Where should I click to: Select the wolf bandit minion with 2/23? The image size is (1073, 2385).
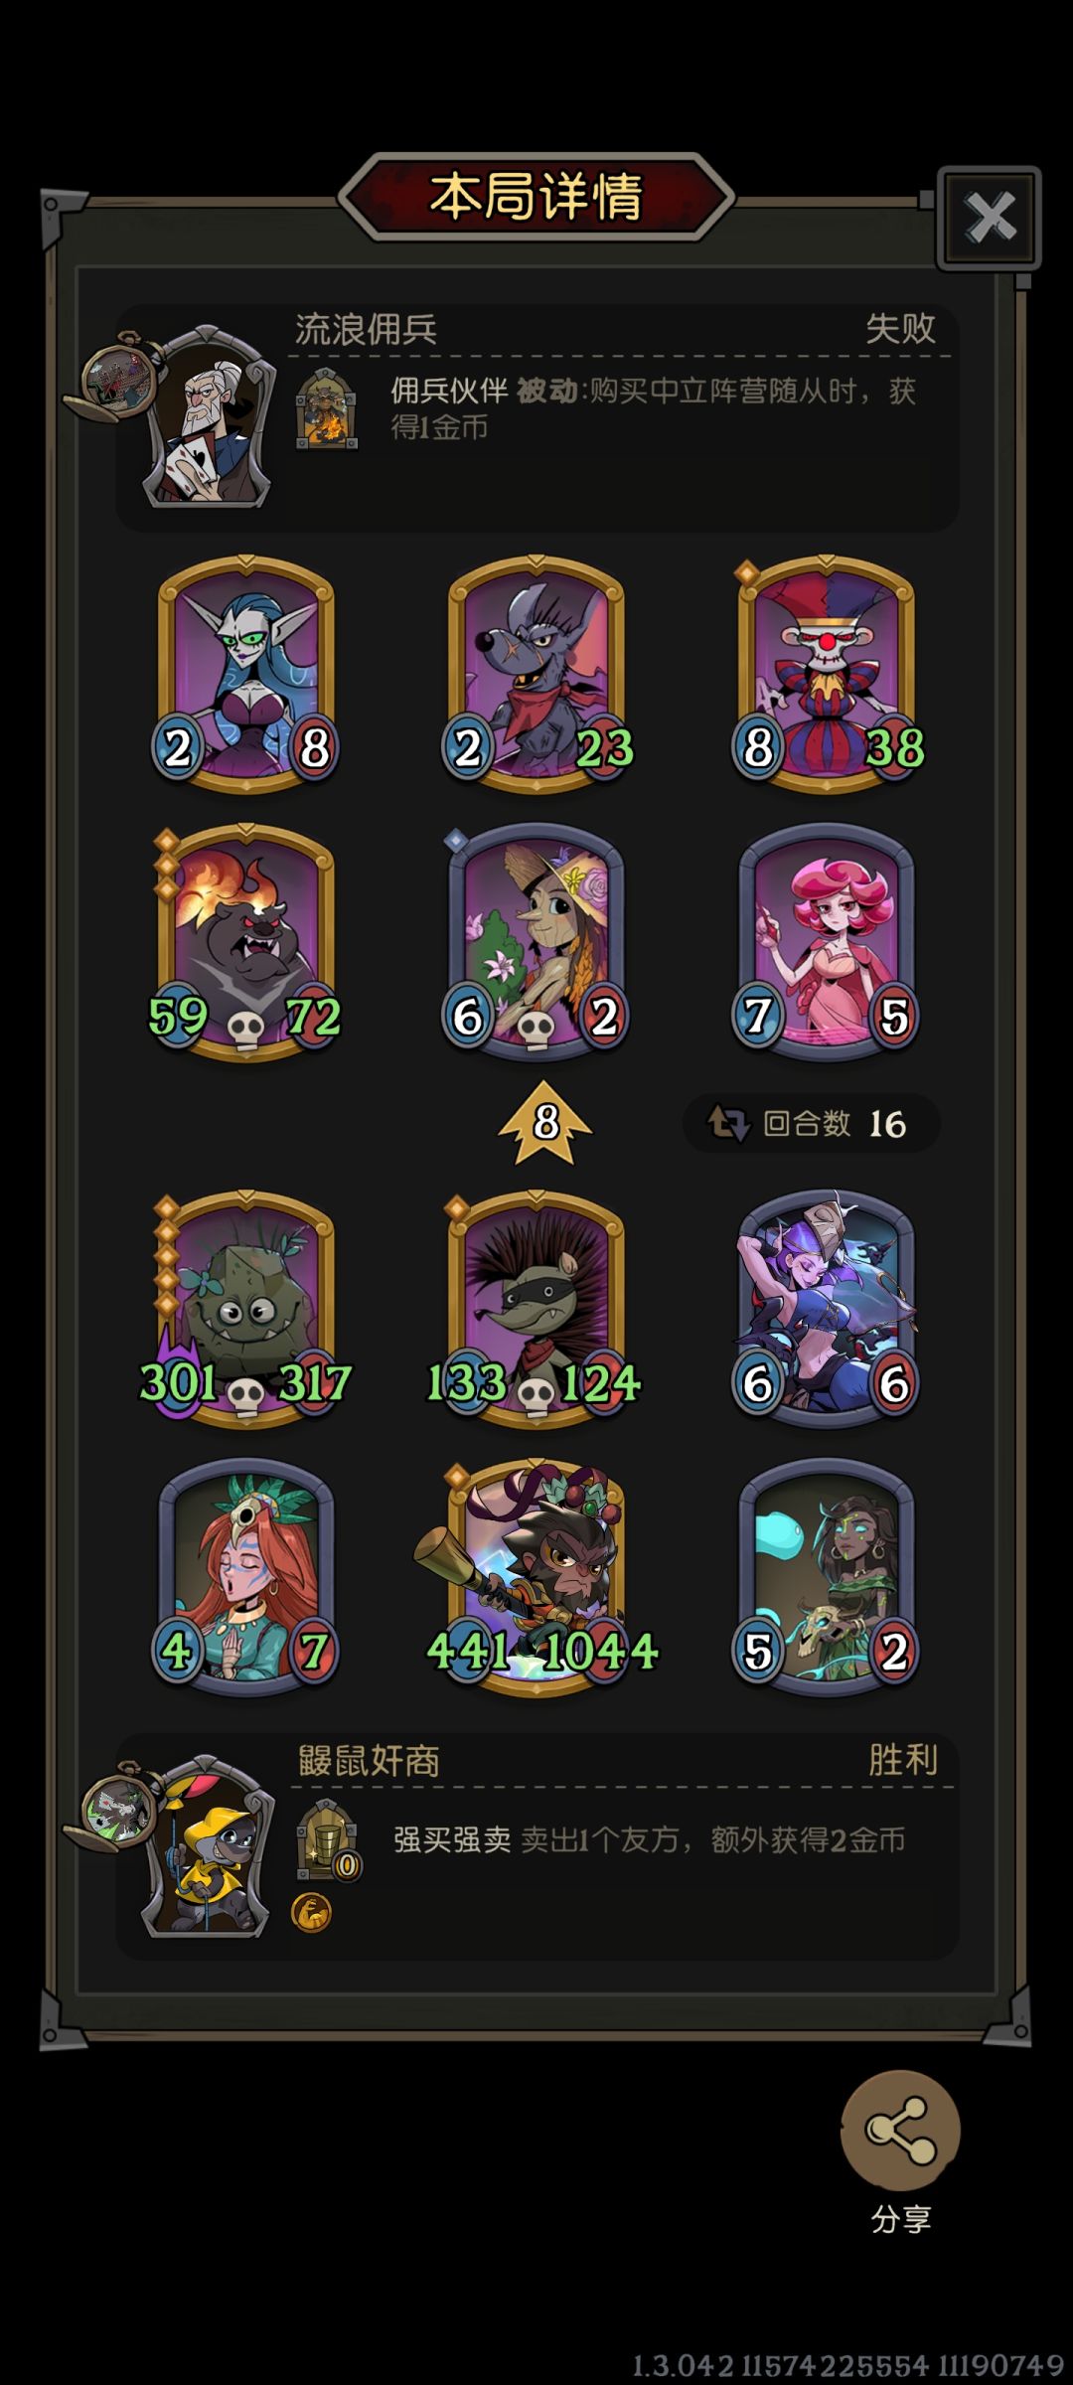pos(536,674)
